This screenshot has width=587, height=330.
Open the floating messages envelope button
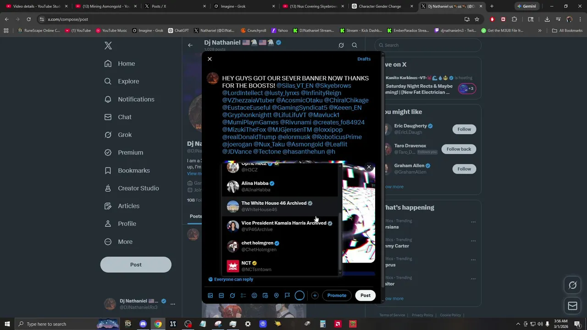coord(572,306)
